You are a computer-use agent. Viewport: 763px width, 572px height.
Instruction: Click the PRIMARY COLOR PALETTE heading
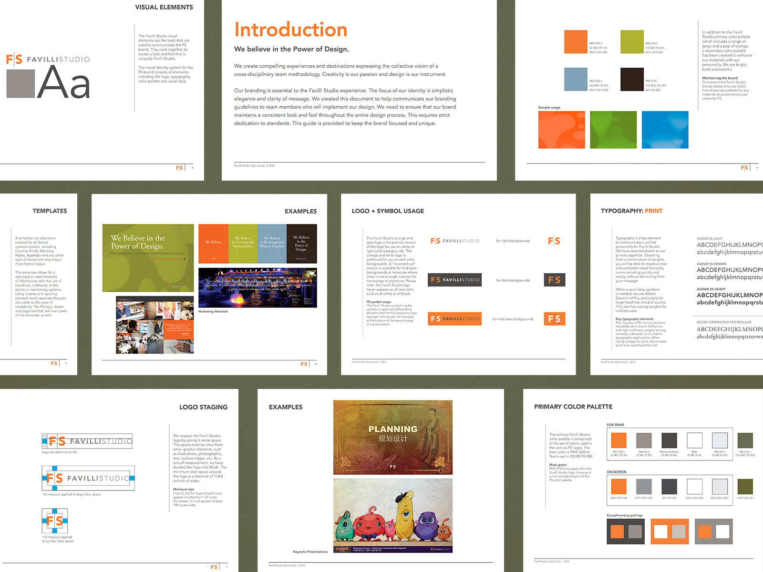click(x=573, y=407)
